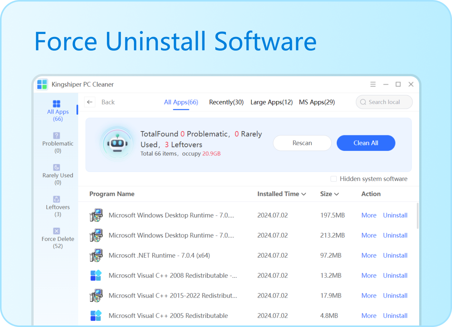Switch to Large Apps(12) tab

tap(271, 102)
